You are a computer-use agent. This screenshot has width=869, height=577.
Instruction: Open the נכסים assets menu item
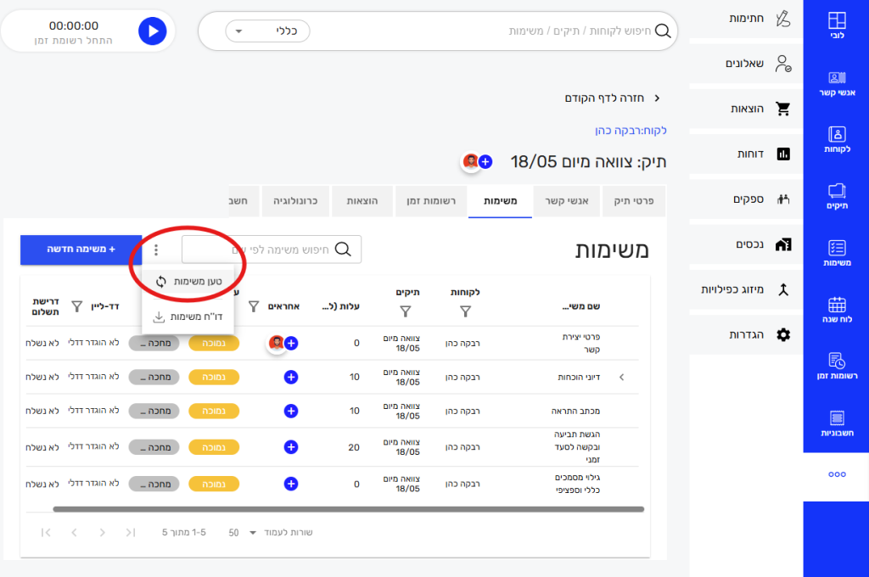click(760, 244)
